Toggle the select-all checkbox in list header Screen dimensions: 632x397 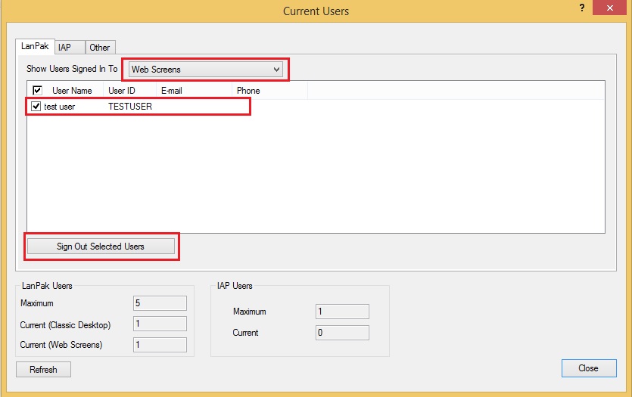pos(37,91)
